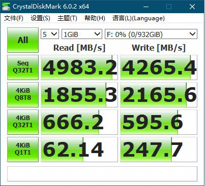Click the CrystalDiskMark app icon in title bar
Screen dimensions: 205x186
6,7
